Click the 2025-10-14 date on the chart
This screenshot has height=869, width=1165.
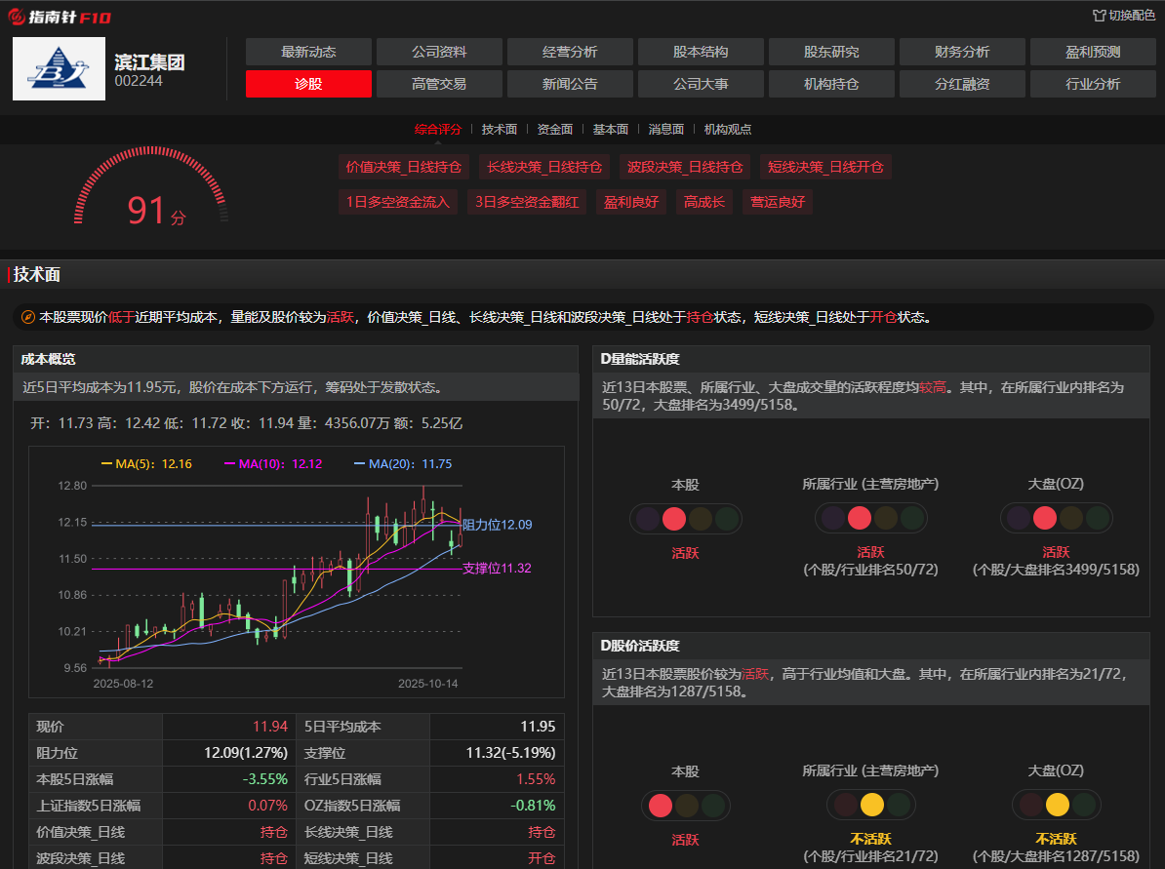tap(428, 684)
